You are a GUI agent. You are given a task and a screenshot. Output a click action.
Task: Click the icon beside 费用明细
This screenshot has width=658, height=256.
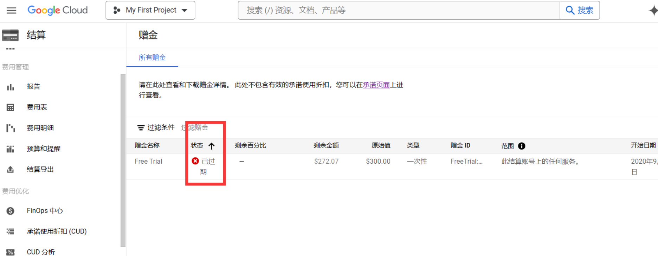pyautogui.click(x=11, y=128)
